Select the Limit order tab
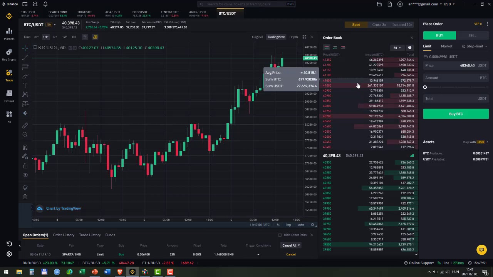Screen dimensions: 493x277 tap(427, 46)
